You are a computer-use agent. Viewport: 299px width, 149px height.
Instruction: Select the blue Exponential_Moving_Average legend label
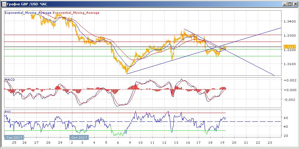pos(28,13)
